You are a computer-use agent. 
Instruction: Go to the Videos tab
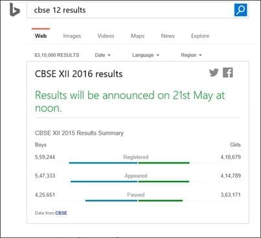click(106, 36)
